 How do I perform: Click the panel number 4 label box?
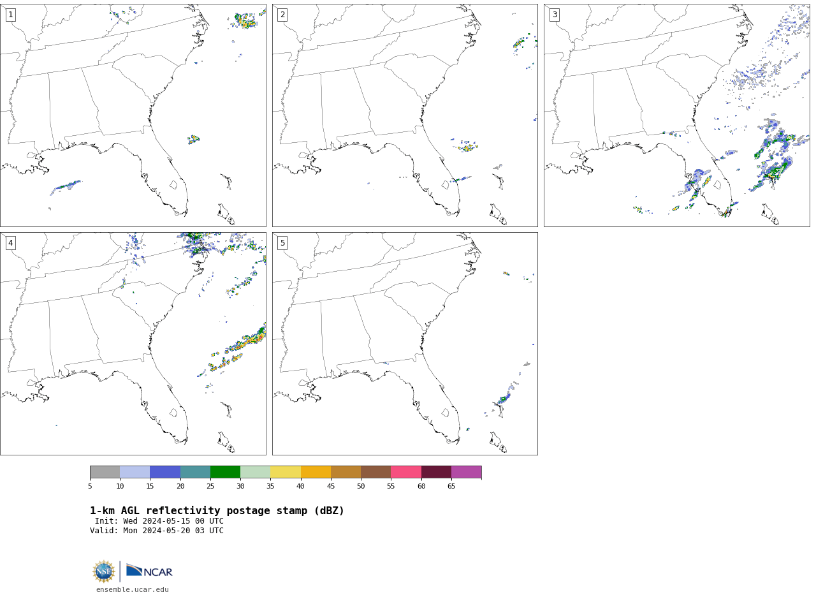(10, 243)
